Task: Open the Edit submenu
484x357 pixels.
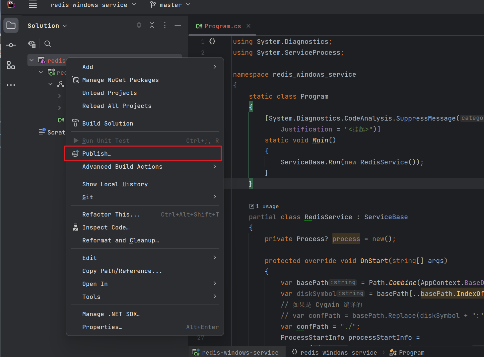Action: click(x=145, y=258)
